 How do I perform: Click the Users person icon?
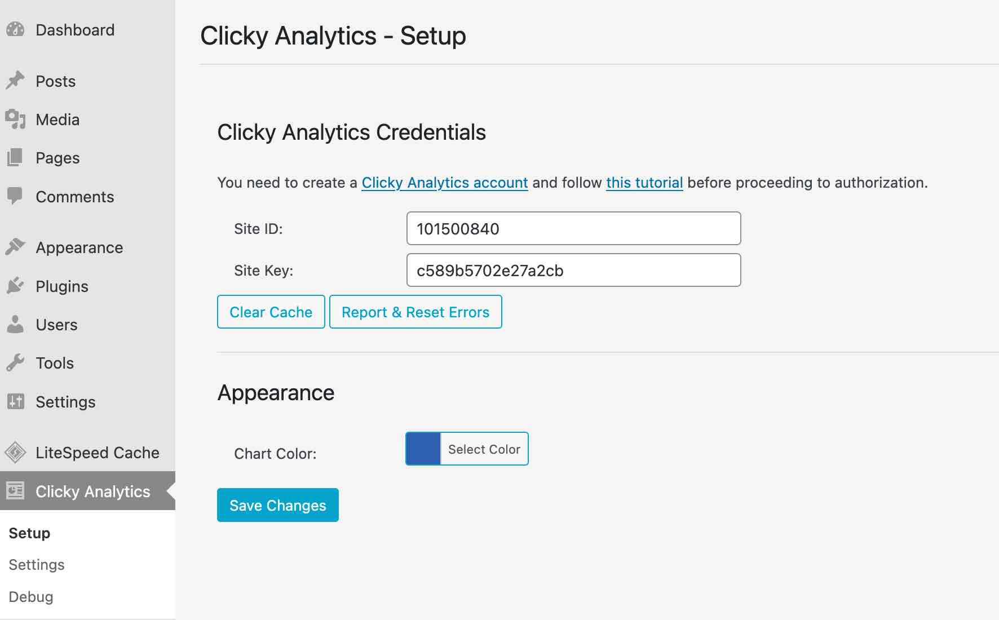tap(15, 324)
